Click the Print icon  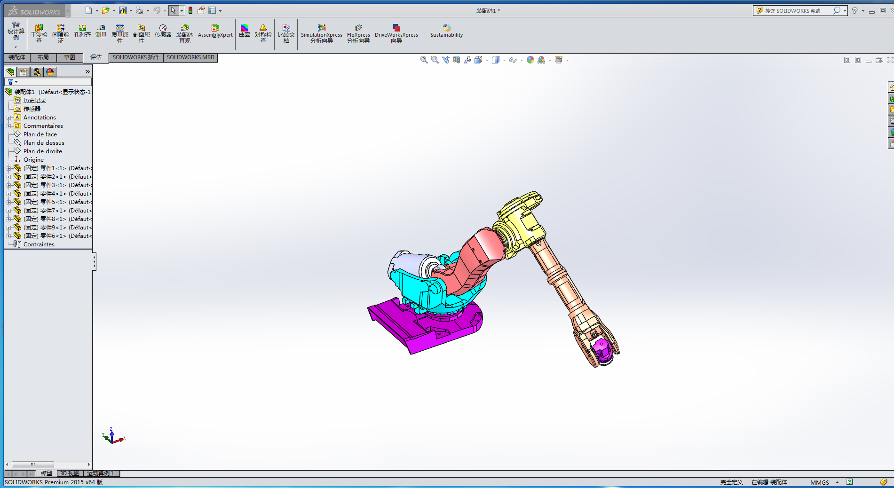point(139,10)
